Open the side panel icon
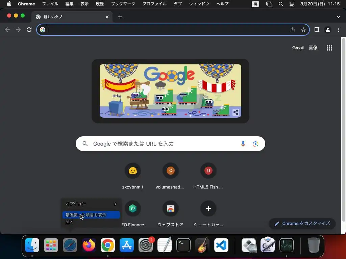 click(x=317, y=30)
